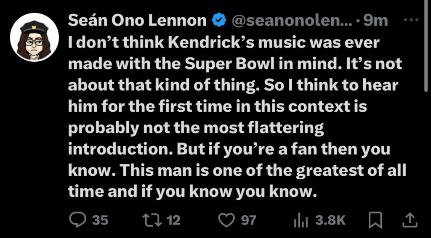Screen dimensions: 431x238
Task: Open the tweet via the 9m timestamp
Action: click(375, 20)
